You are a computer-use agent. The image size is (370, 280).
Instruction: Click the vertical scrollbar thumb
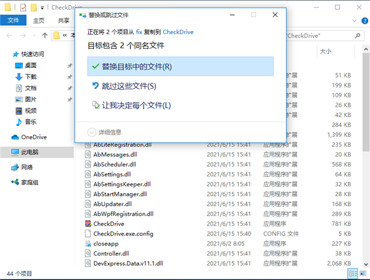pos(366,102)
